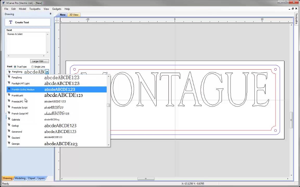
Task: Open the Model menu
Action: (x=22, y=9)
